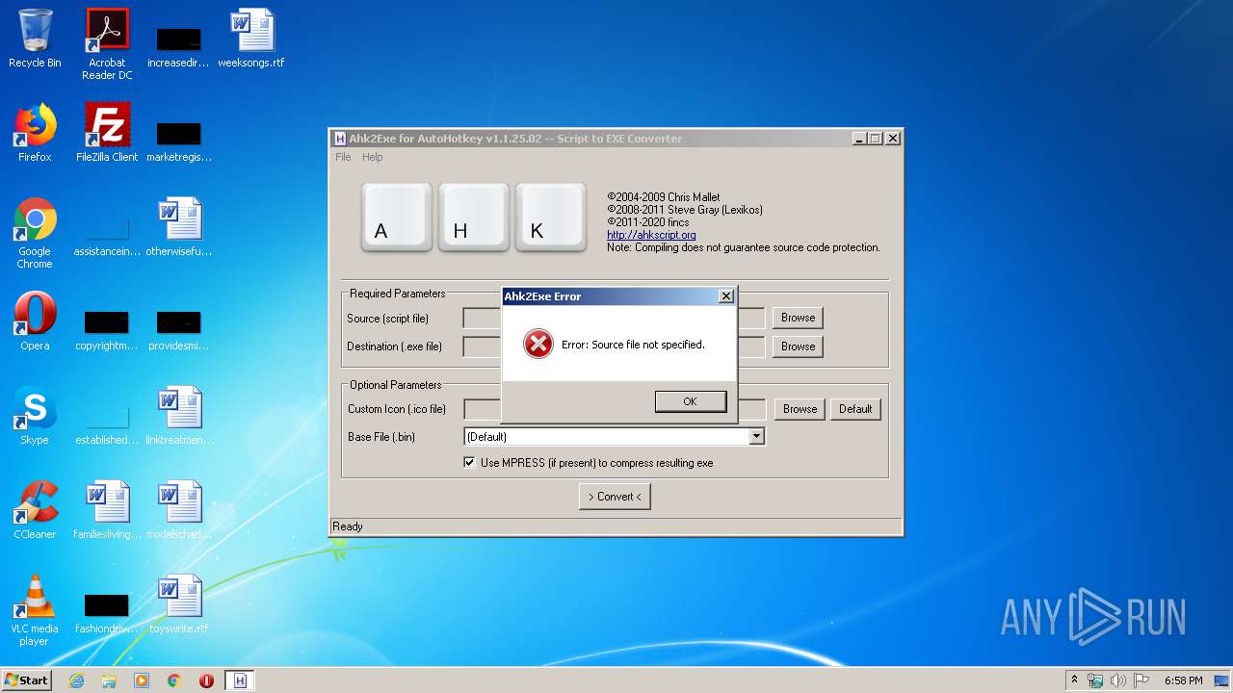Open VLC media player shortcut

point(35,610)
